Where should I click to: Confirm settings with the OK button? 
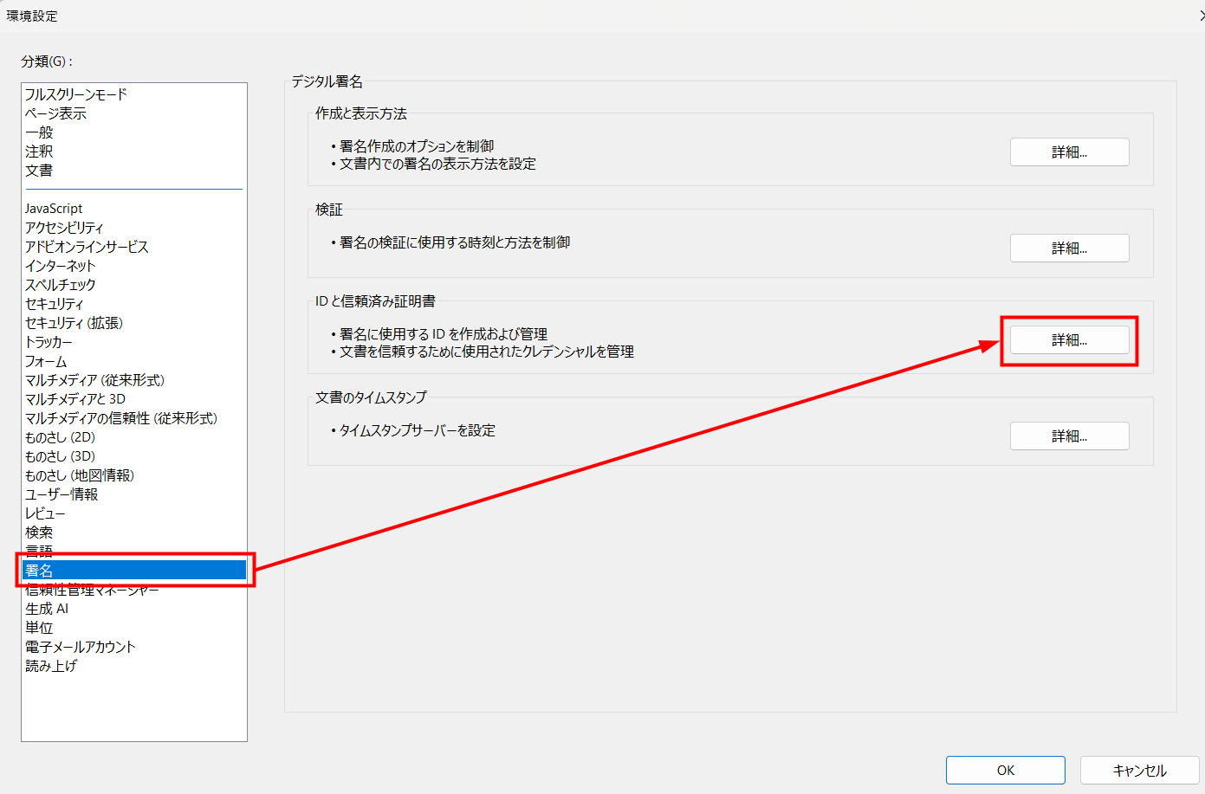coord(1005,770)
